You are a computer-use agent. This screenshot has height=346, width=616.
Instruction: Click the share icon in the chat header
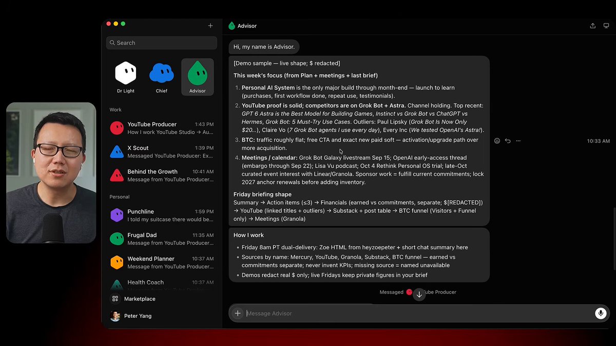click(x=593, y=26)
